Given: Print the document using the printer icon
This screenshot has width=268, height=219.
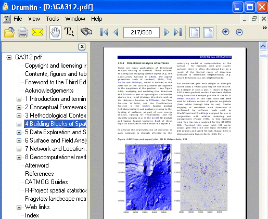Looking at the screenshot, I should (x=23, y=32).
